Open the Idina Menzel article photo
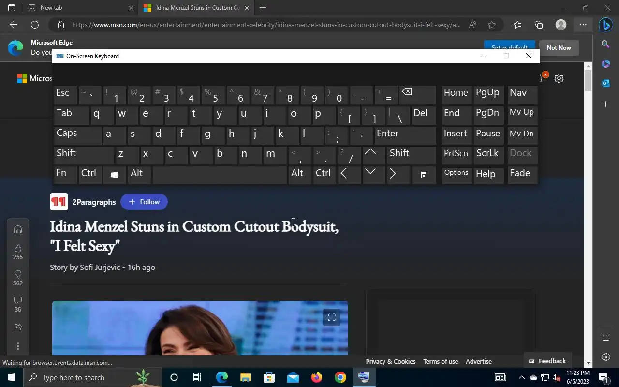This screenshot has height=387, width=619. pyautogui.click(x=200, y=328)
